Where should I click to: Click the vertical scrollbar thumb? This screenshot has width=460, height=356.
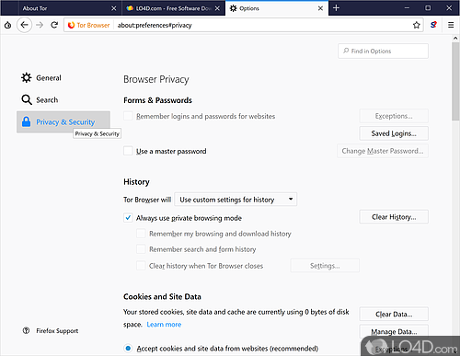(x=455, y=81)
